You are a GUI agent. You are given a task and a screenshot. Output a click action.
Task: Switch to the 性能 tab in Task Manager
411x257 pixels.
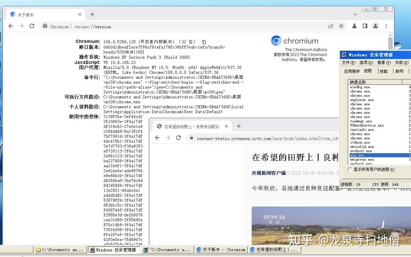pyautogui.click(x=384, y=71)
